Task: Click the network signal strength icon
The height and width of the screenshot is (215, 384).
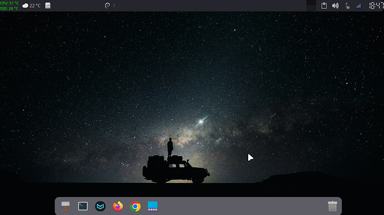Action: (x=358, y=6)
